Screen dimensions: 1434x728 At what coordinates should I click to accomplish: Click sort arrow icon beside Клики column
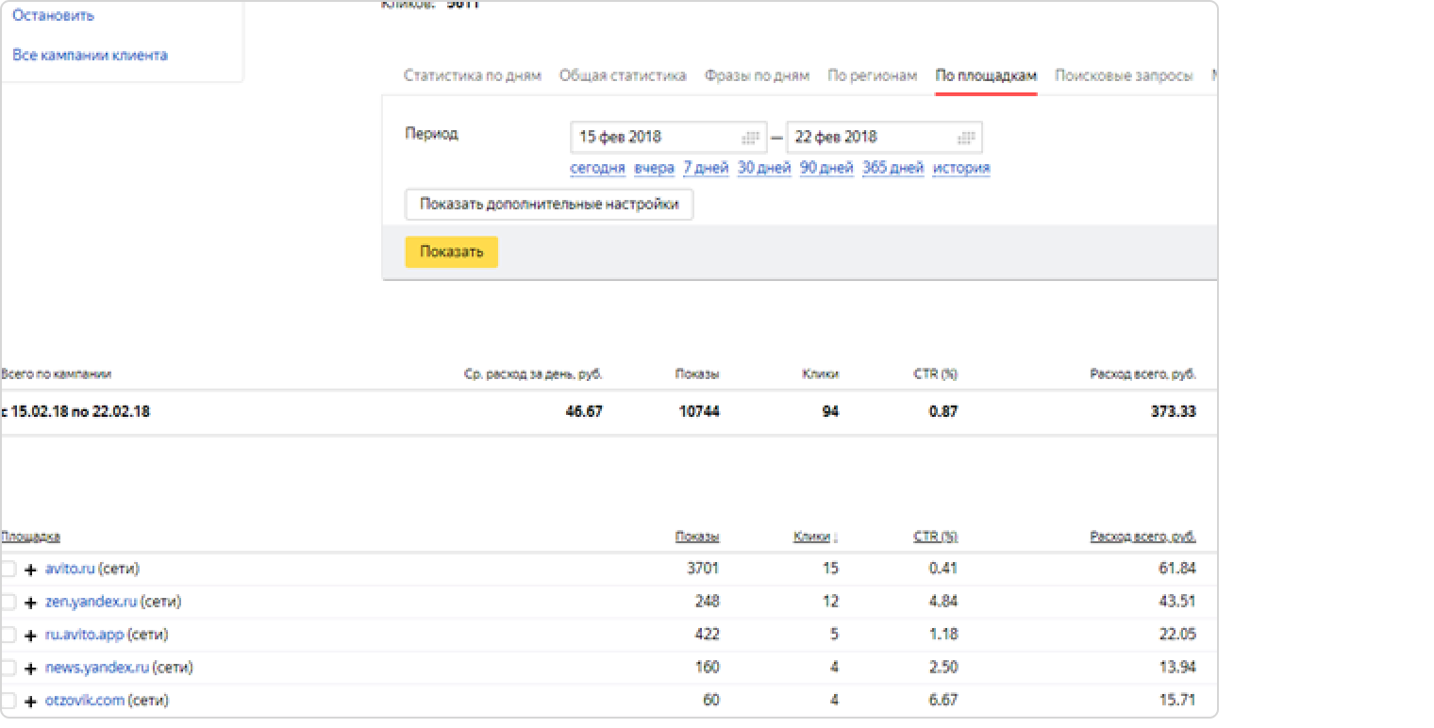click(x=836, y=538)
